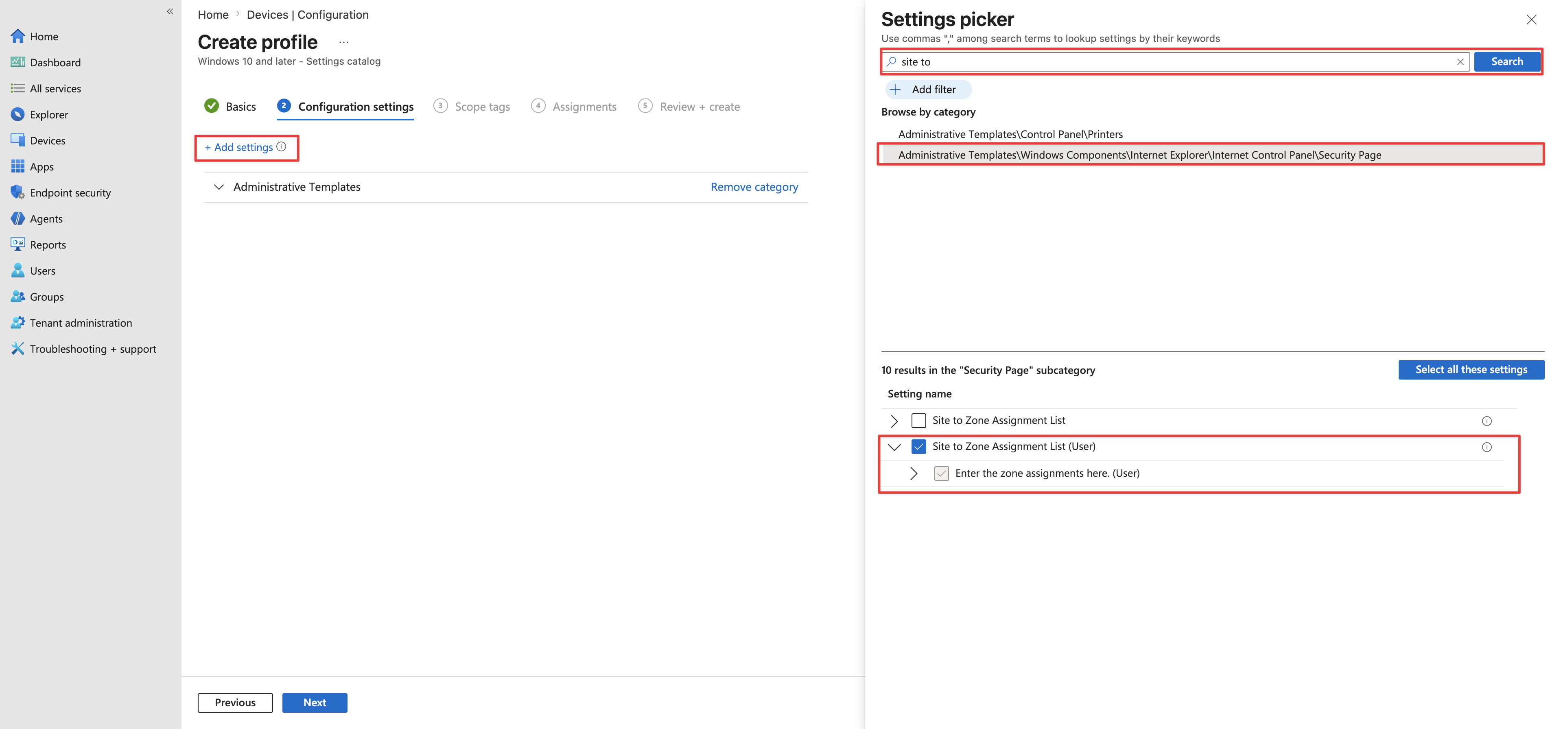Click the Setting name column header
Image resolution: width=1561 pixels, height=729 pixels.
coord(919,394)
